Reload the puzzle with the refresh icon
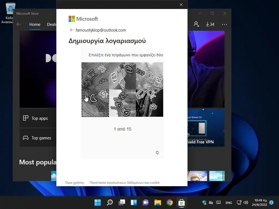Screen dimensions: 279x209 [x=157, y=152]
